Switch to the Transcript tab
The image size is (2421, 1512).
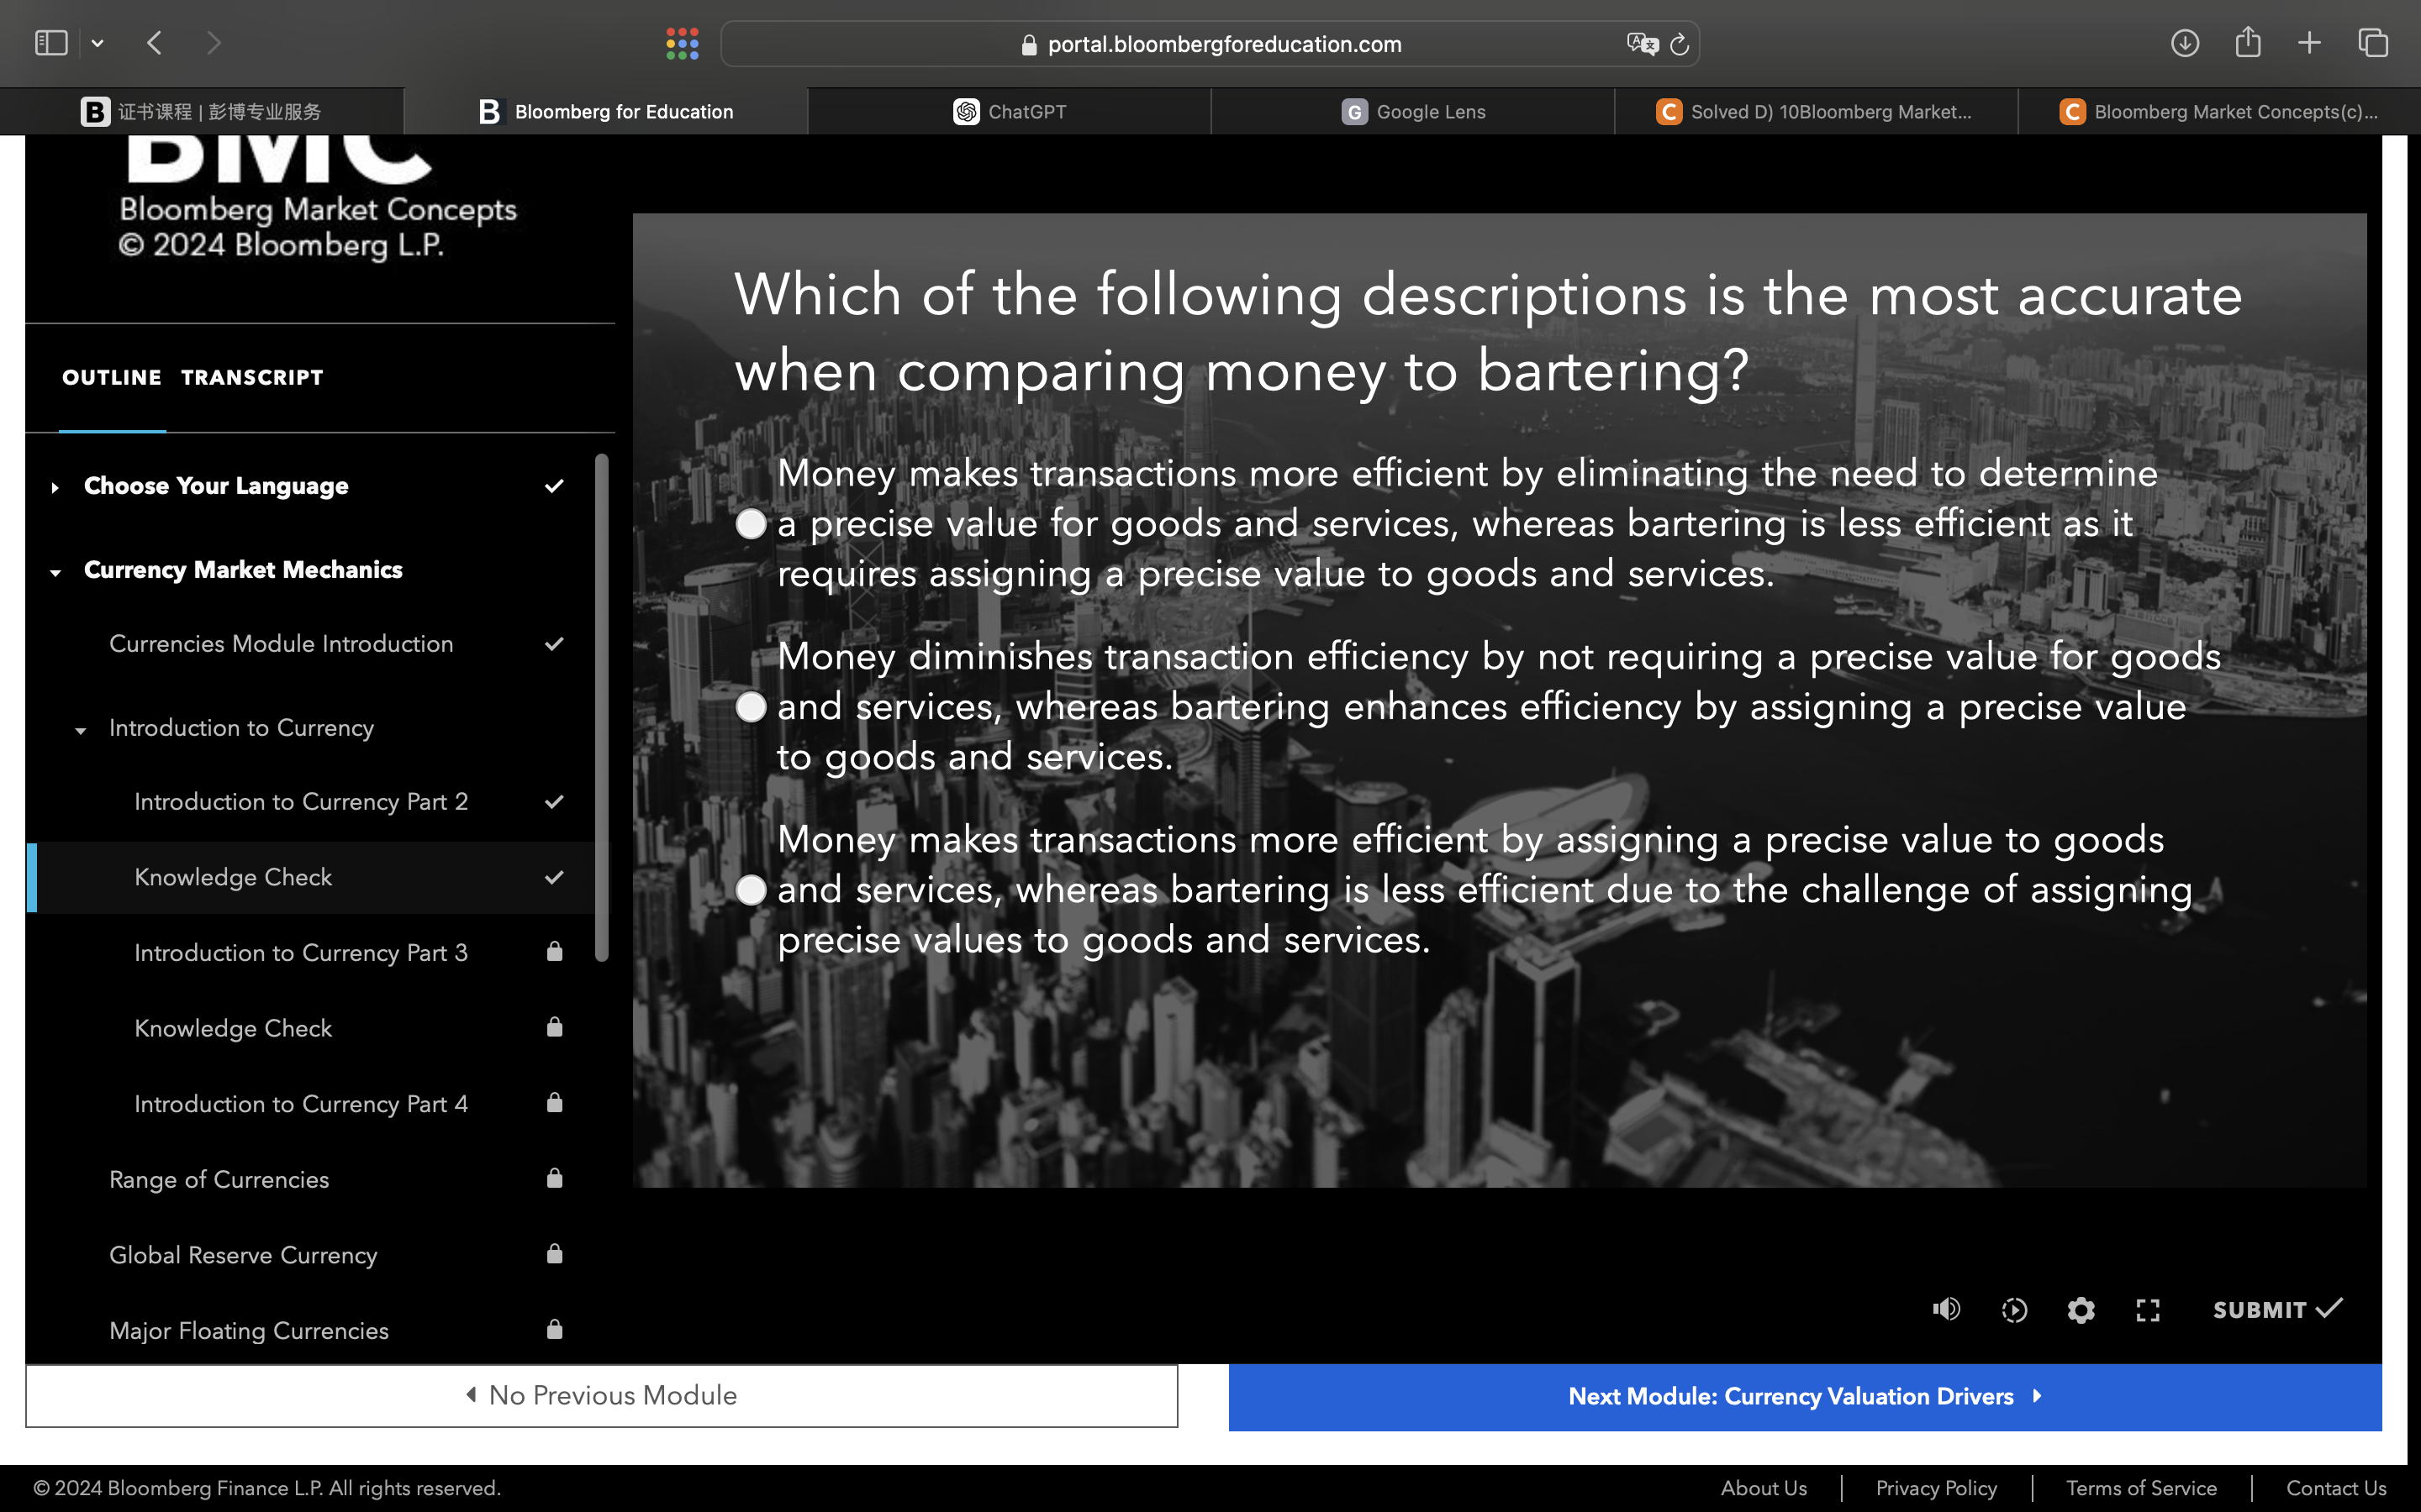[x=252, y=377]
